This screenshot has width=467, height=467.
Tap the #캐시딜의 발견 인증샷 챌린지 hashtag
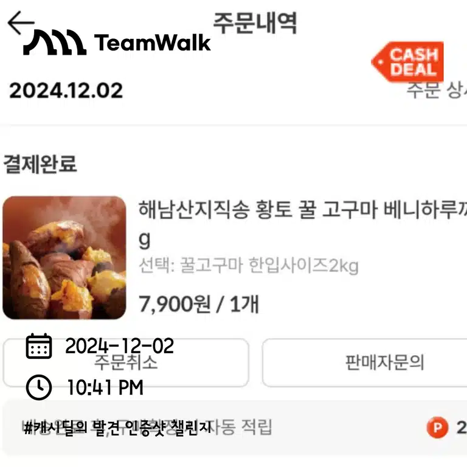click(118, 427)
